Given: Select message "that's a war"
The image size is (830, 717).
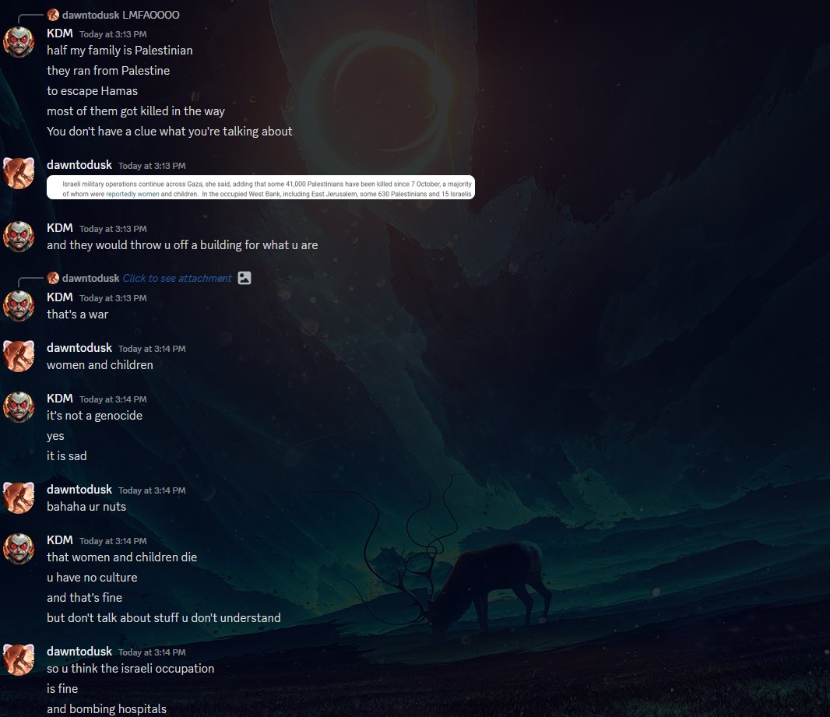Looking at the screenshot, I should [x=77, y=315].
